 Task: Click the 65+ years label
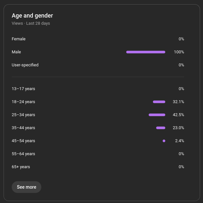[x=21, y=167]
